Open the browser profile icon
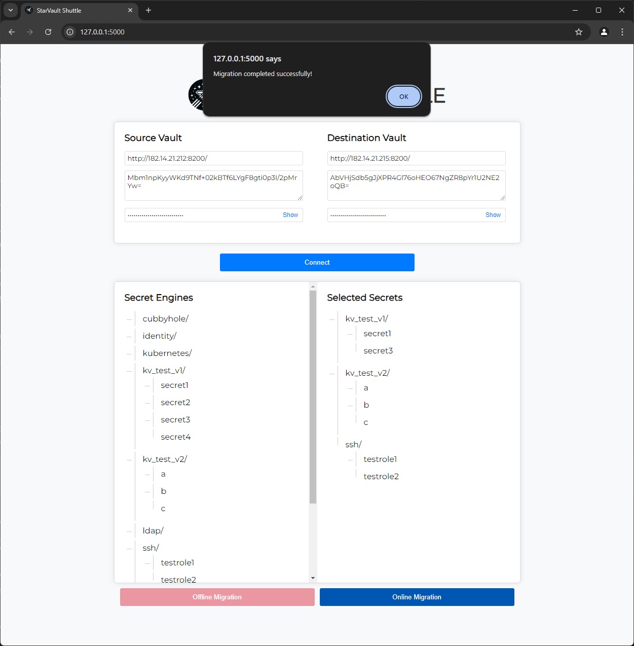This screenshot has height=646, width=634. (x=604, y=32)
